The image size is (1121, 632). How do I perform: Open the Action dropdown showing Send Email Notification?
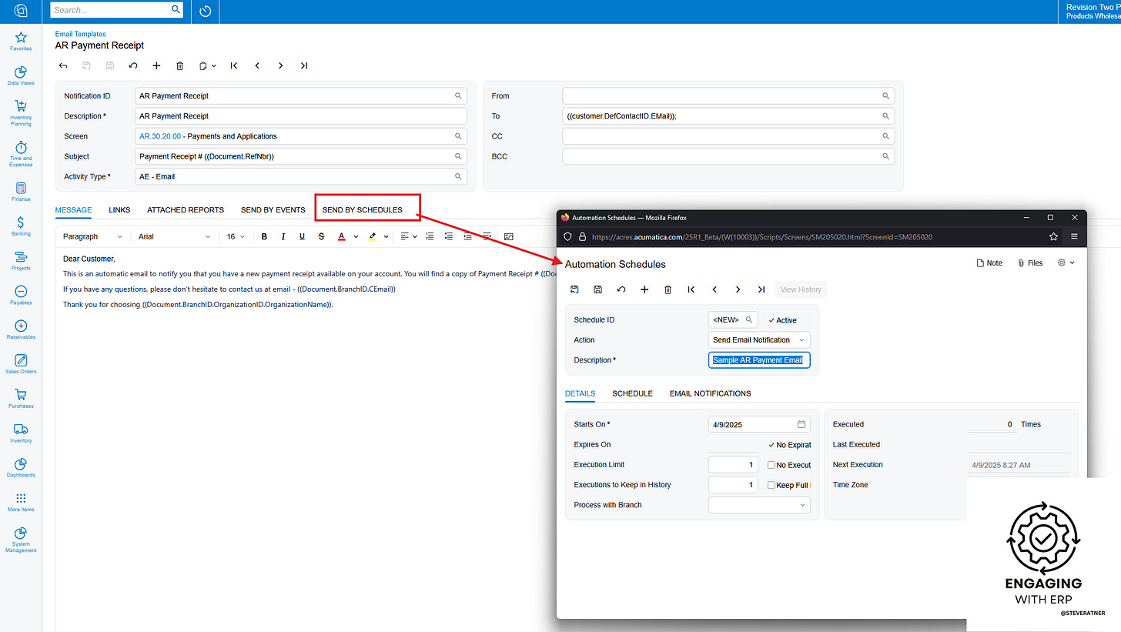coord(759,339)
